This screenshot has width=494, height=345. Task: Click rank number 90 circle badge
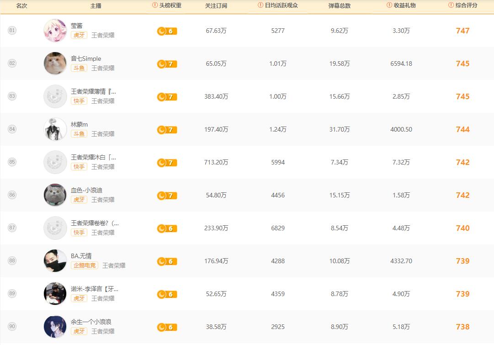(12, 327)
